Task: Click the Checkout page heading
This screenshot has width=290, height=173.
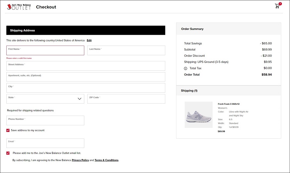Action: tap(46, 7)
